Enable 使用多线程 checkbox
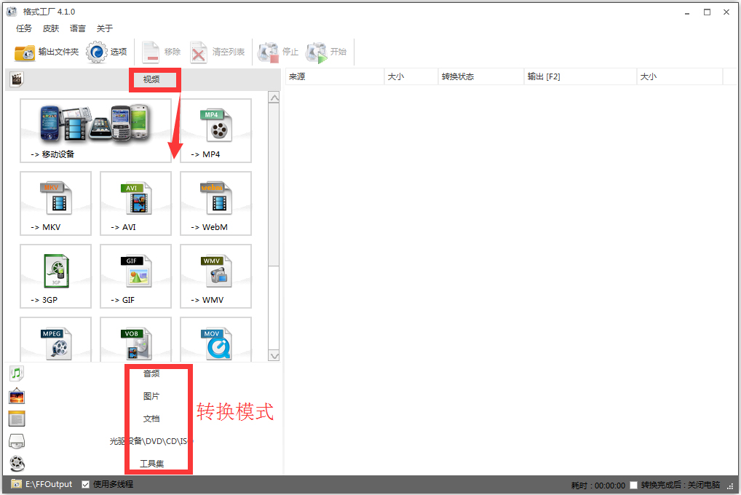This screenshot has width=741, height=495. [x=86, y=484]
